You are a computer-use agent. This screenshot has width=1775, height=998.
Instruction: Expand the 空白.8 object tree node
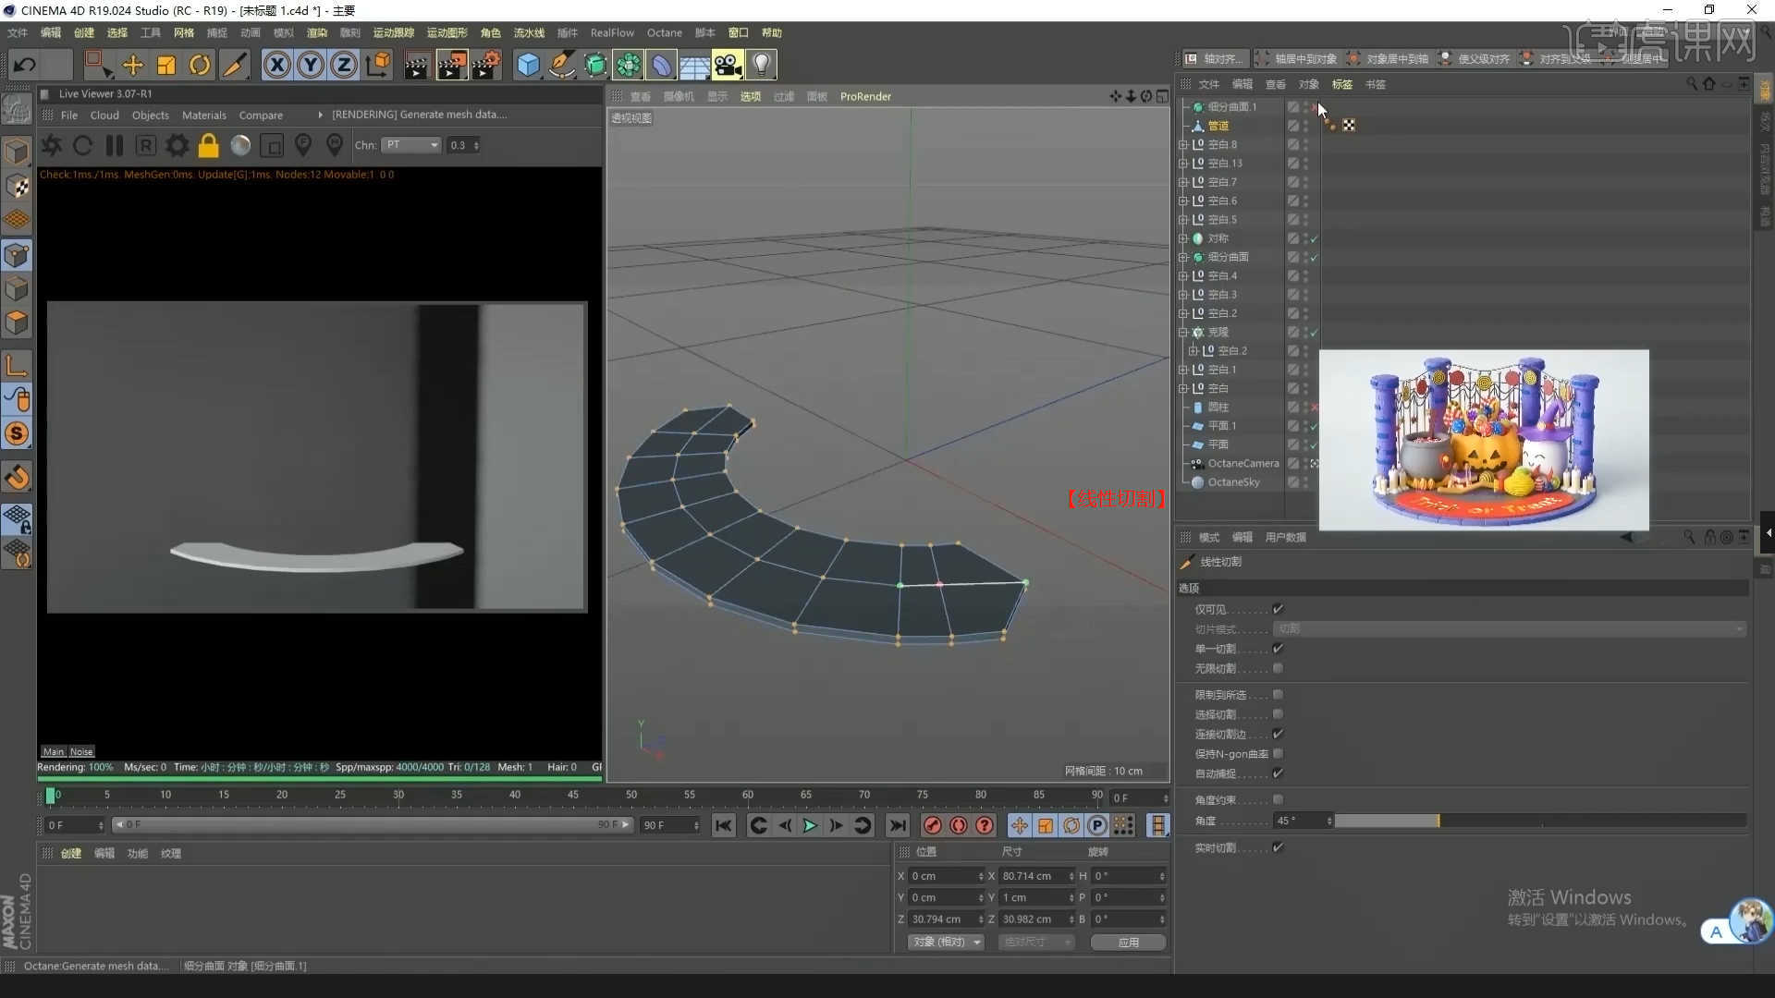(1182, 144)
